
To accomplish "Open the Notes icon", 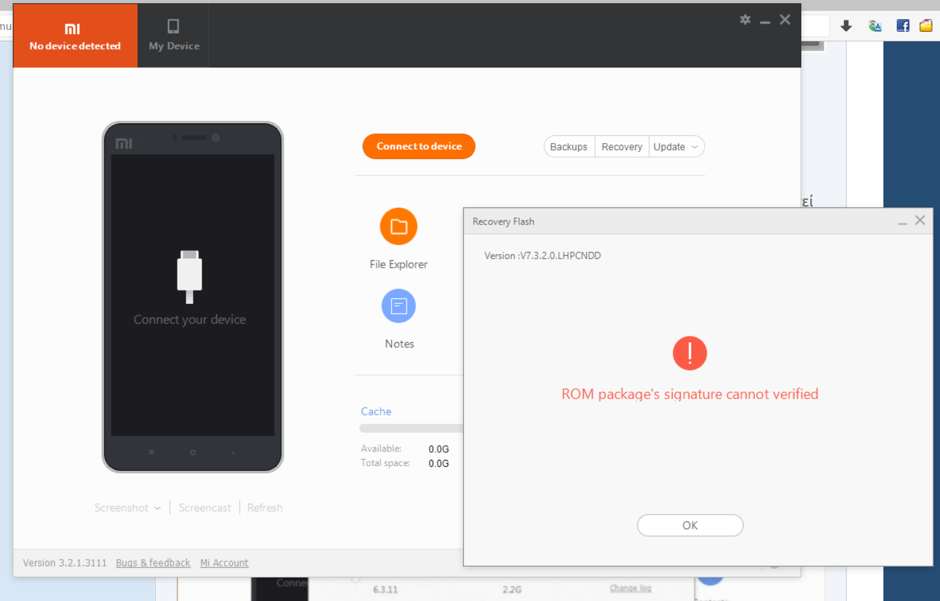I will click(399, 307).
